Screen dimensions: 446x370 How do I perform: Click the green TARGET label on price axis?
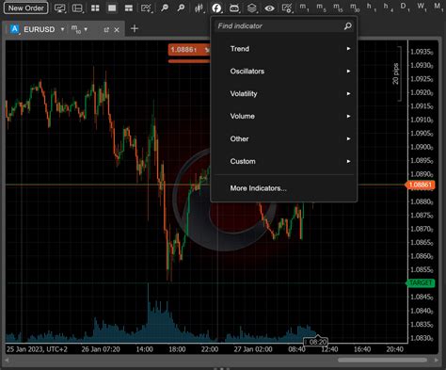click(x=421, y=283)
